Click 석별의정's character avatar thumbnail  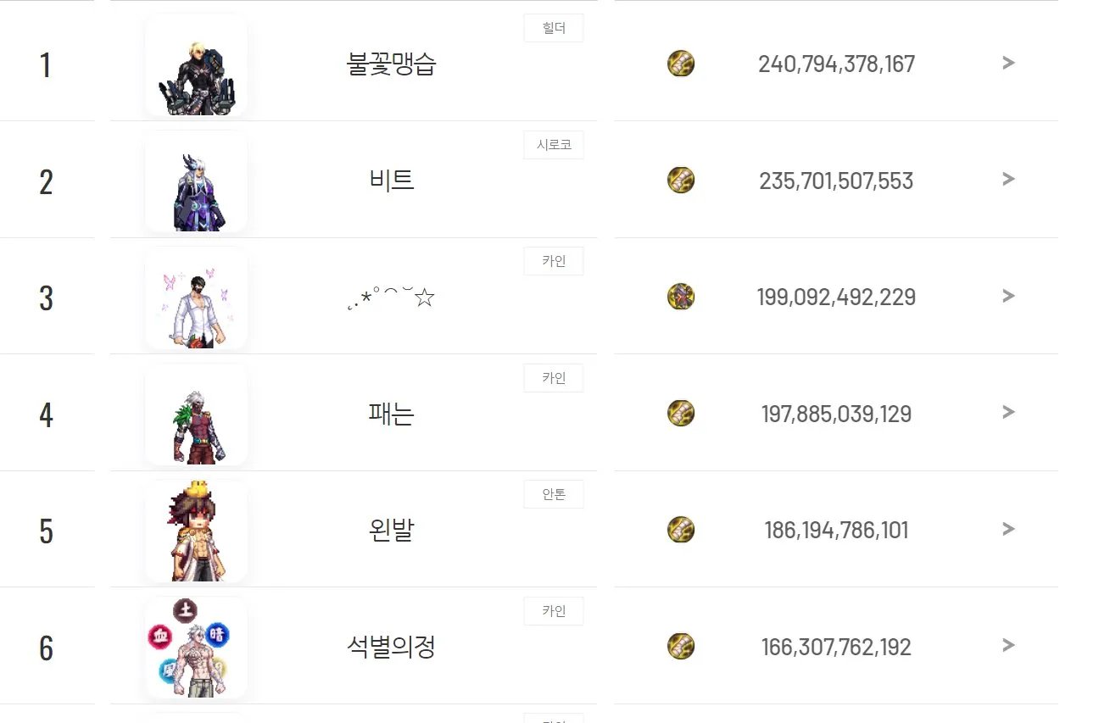[196, 648]
